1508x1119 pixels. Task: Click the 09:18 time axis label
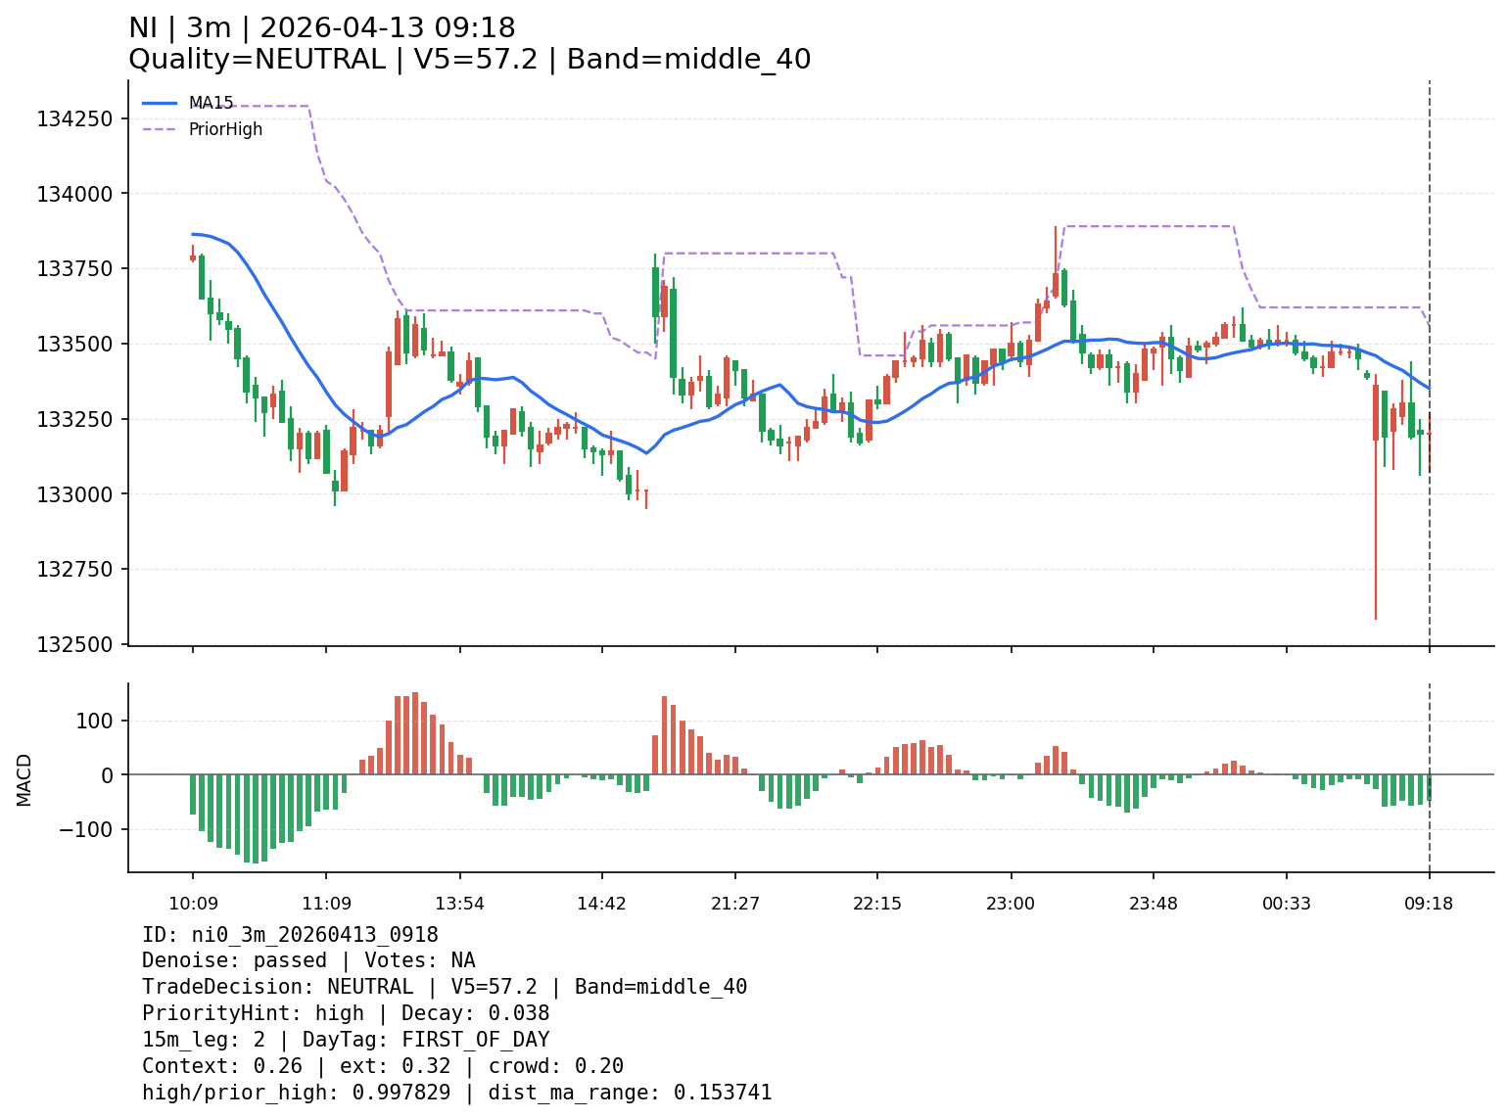[x=1429, y=904]
